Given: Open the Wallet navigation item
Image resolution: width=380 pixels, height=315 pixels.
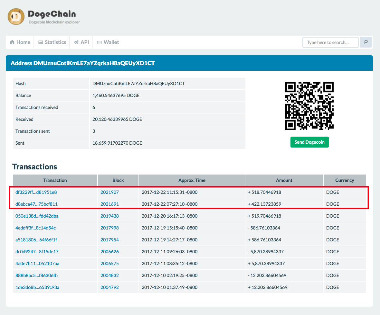Looking at the screenshot, I should coord(108,42).
